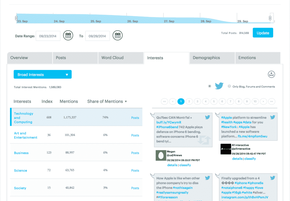Sort by Share of Mentions column
The image size is (290, 201).
[x=107, y=101]
